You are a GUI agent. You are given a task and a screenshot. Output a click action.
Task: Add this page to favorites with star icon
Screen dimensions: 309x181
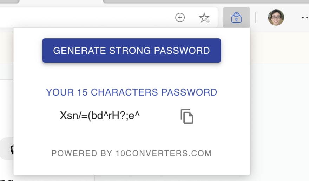click(204, 18)
